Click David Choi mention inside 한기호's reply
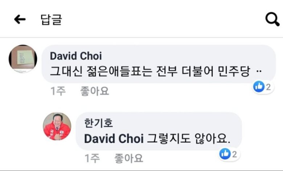Screen dimensions: 283x171 point(114,139)
